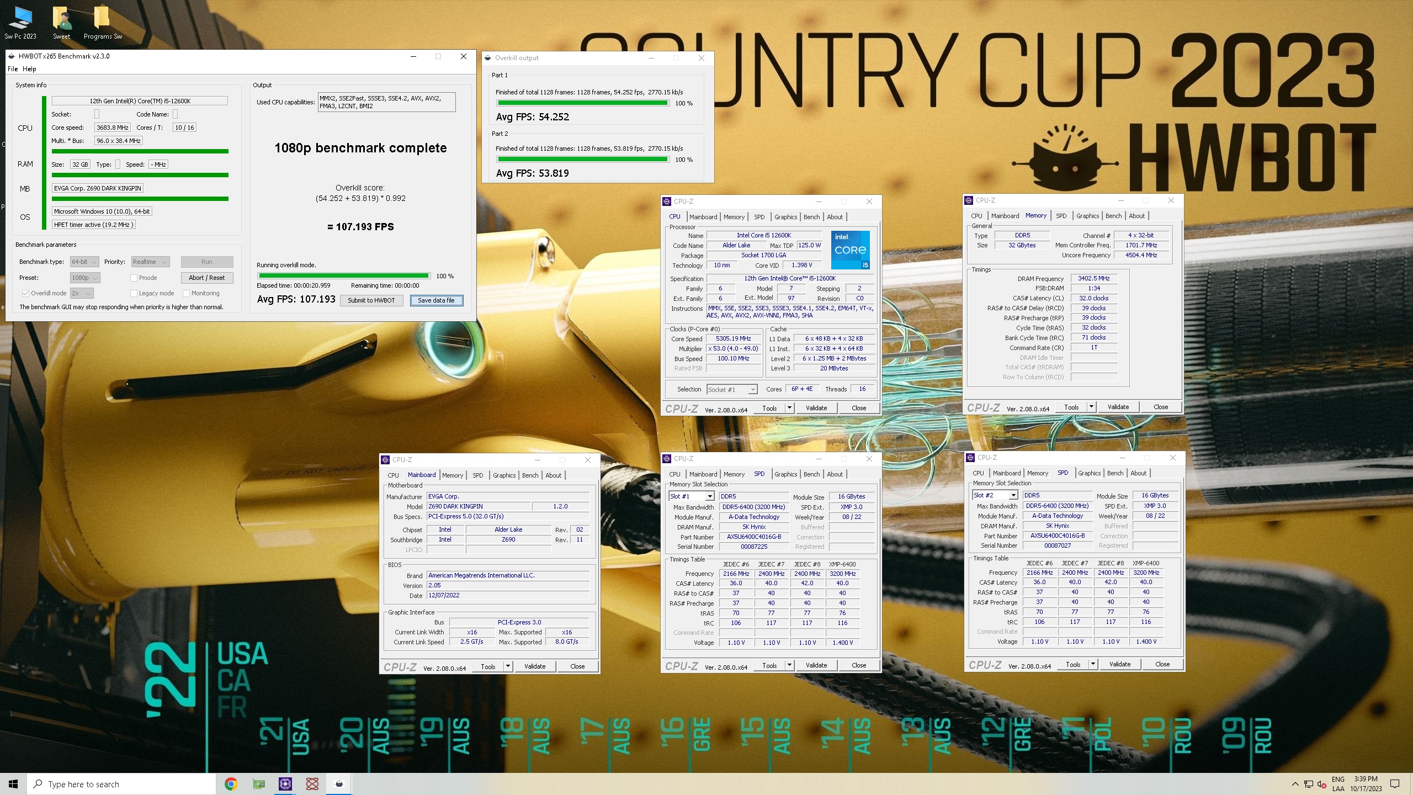Open the HWBOT x265 taskbar icon

pyautogui.click(x=339, y=784)
